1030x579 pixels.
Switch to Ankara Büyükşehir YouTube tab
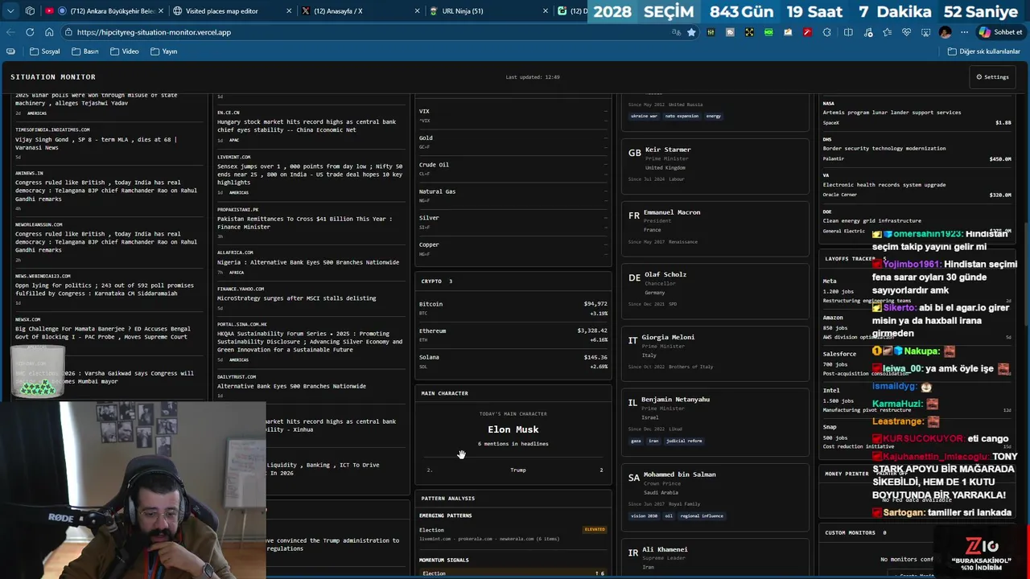point(105,11)
